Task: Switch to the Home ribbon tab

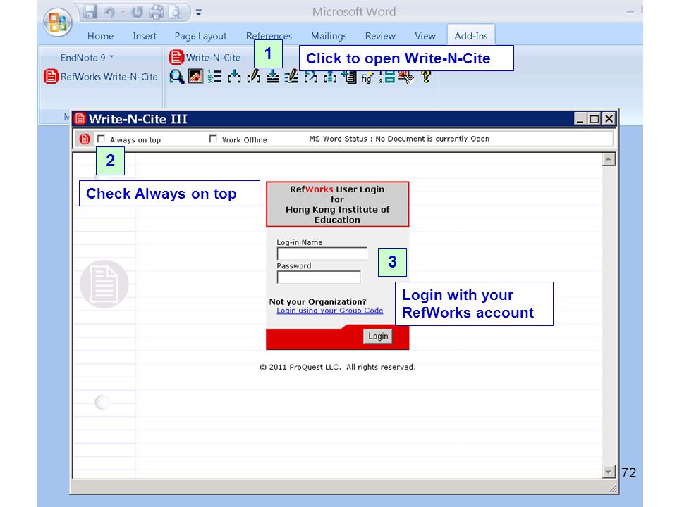Action: pos(100,36)
